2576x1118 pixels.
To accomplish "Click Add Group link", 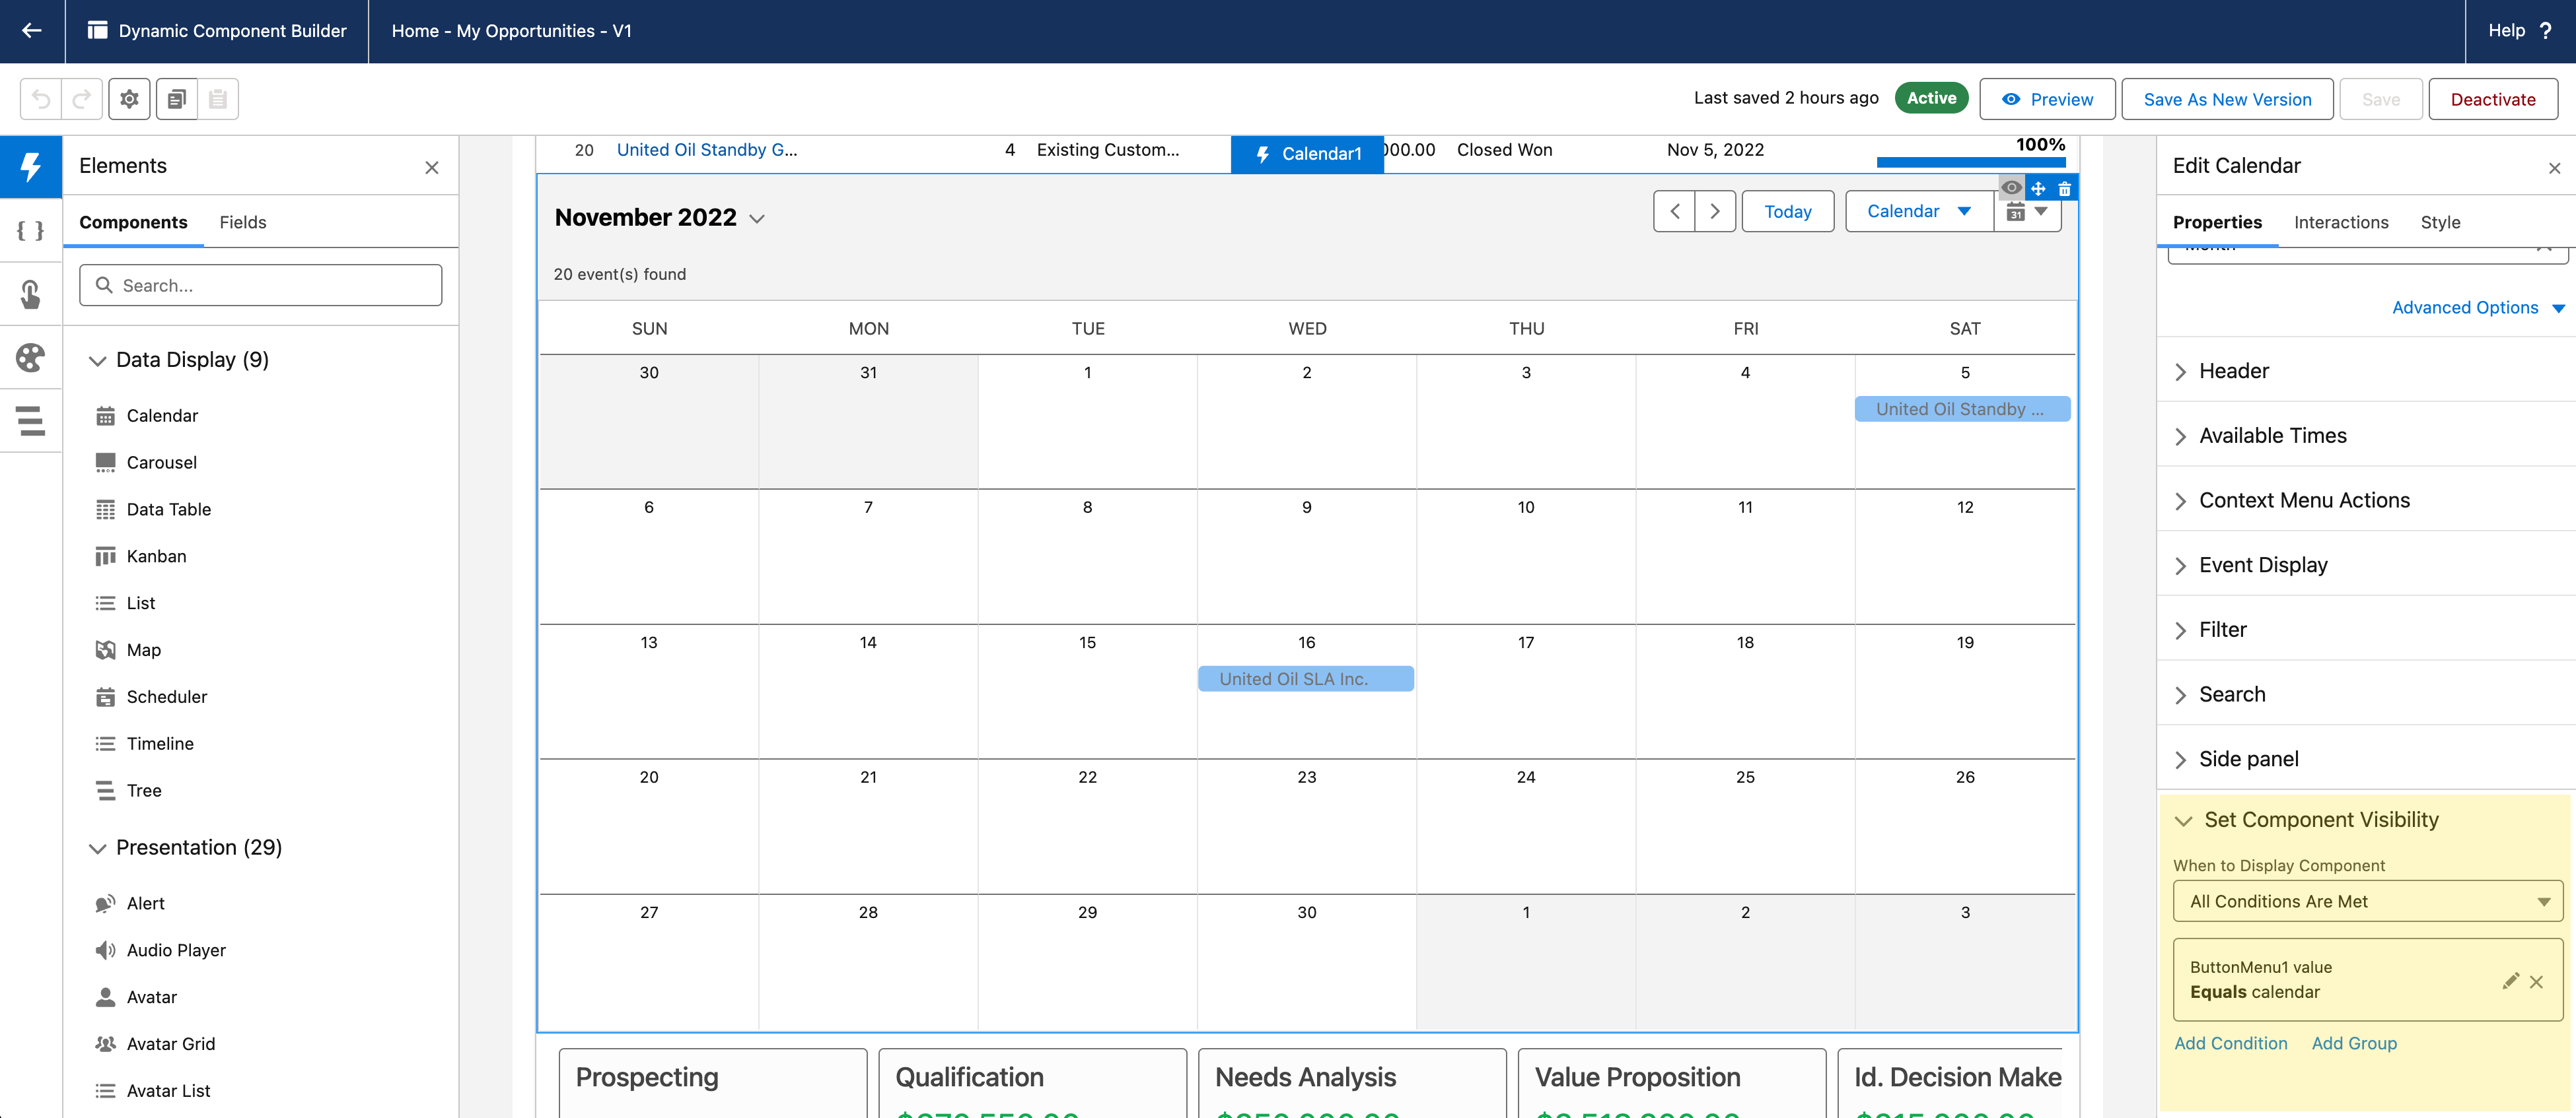I will 2353,1043.
